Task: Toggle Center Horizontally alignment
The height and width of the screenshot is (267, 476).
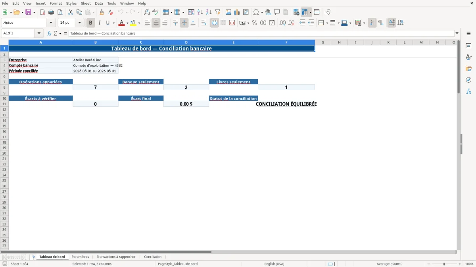Action: [156, 23]
